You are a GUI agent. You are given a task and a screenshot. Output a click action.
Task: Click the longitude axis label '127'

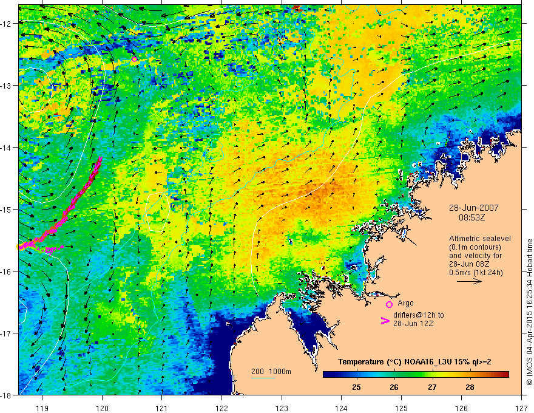pos(521,408)
